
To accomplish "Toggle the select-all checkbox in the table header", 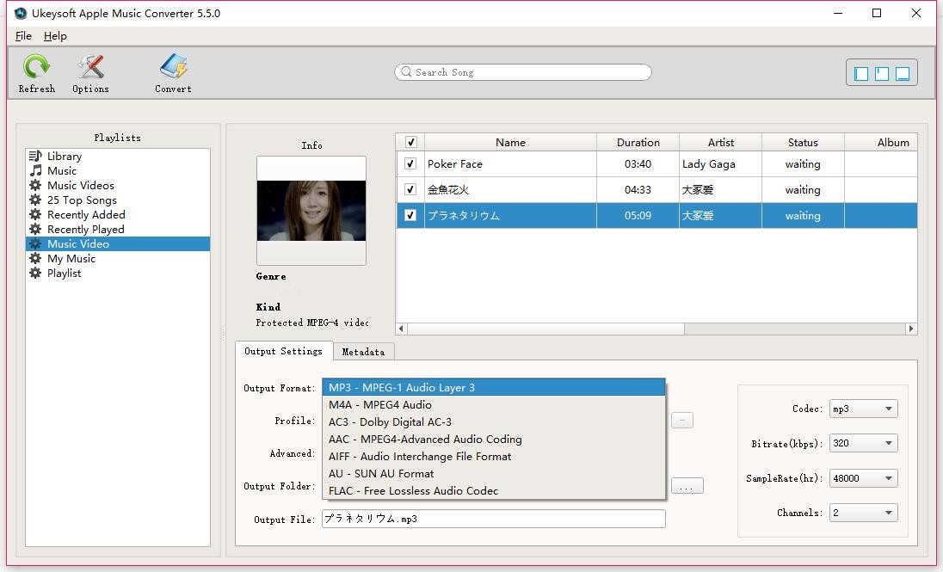I will tap(410, 142).
